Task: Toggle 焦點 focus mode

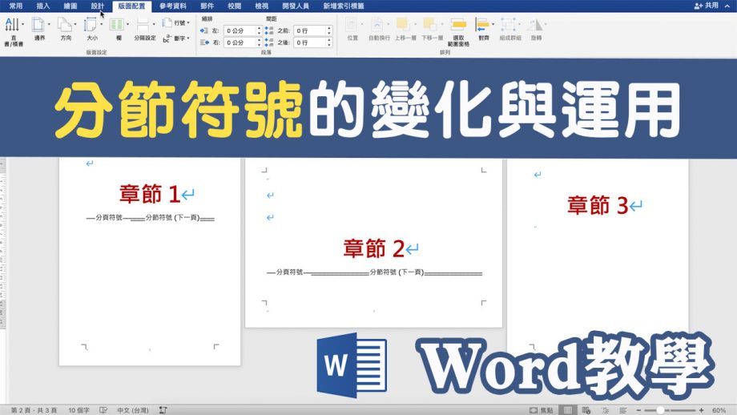Action: [x=541, y=410]
